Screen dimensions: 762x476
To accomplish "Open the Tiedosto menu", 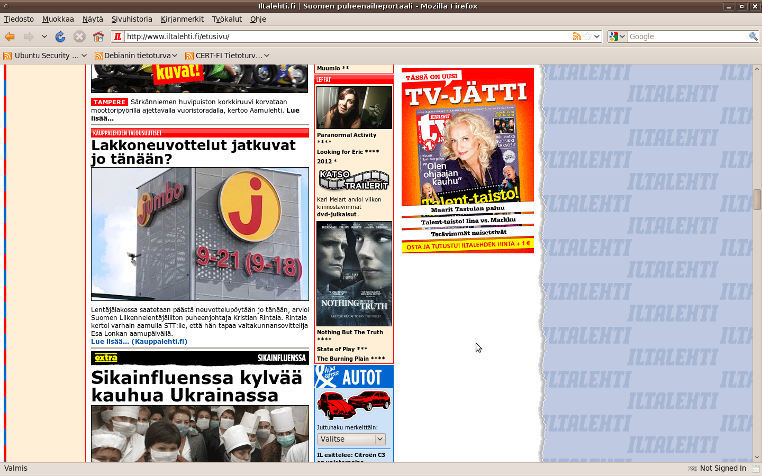I will pos(19,19).
